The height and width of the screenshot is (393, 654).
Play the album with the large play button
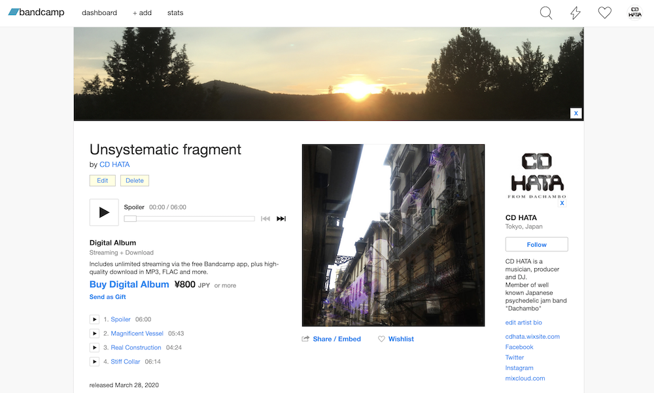click(104, 212)
